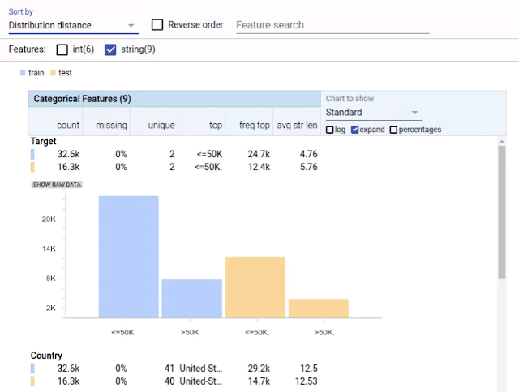Click the Show Raw Data button
The image size is (519, 392).
click(57, 185)
